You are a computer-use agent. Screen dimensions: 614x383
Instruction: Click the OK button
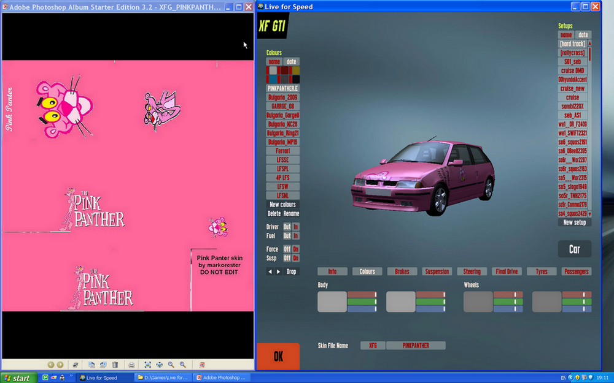(278, 357)
